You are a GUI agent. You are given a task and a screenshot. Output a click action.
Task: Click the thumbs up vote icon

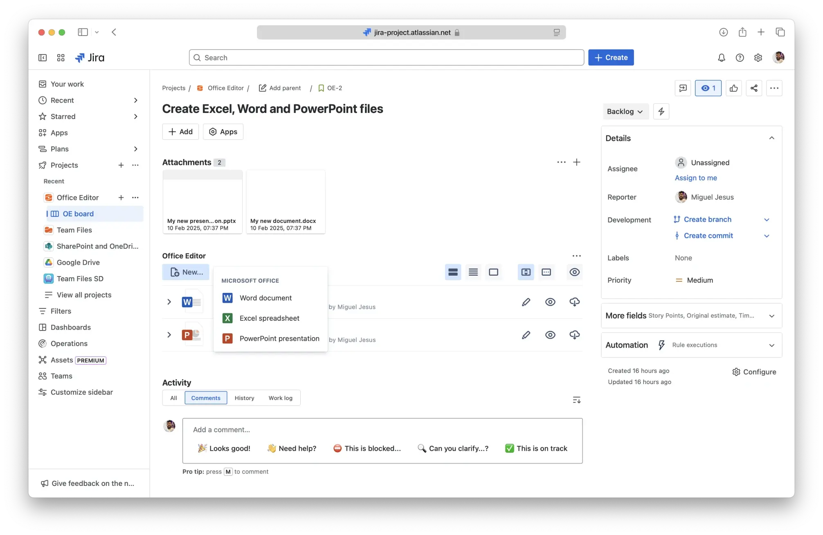point(733,88)
